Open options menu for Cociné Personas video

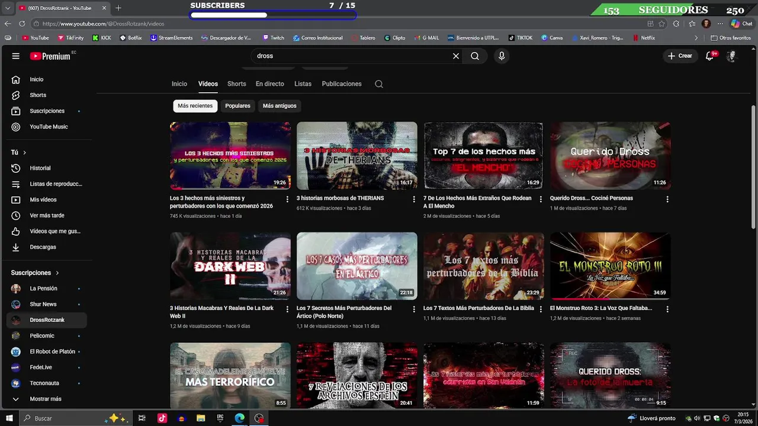[667, 199]
